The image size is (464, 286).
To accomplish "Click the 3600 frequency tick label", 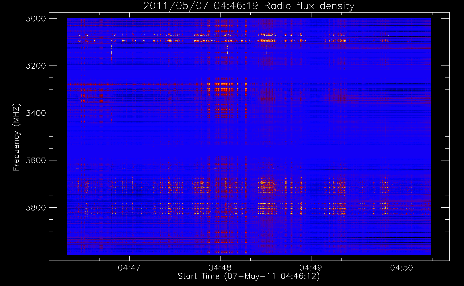I will tap(36, 160).
